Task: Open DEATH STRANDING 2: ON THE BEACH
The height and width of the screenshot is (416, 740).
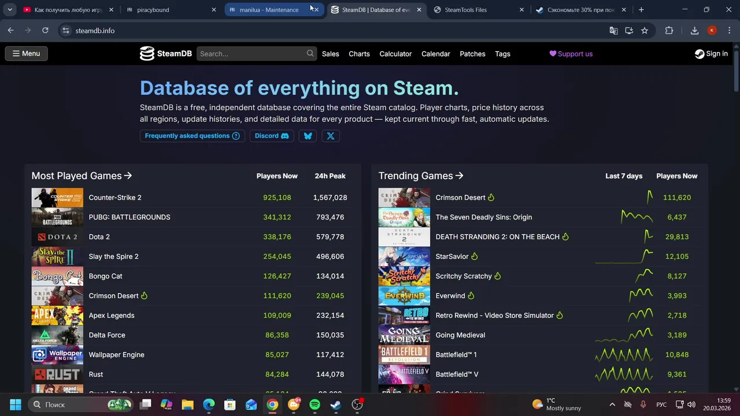Action: [497, 237]
